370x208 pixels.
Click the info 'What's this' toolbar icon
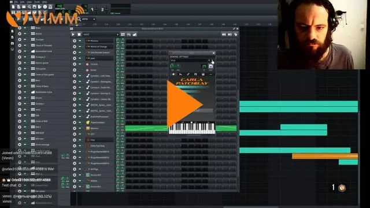point(45,7)
